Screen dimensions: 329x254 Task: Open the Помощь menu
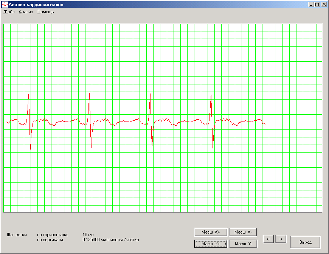[x=45, y=12]
